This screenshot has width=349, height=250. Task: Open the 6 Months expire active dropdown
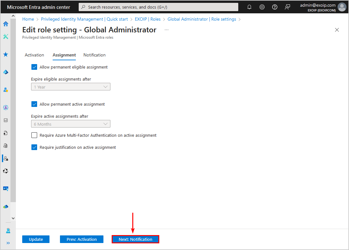pos(70,124)
